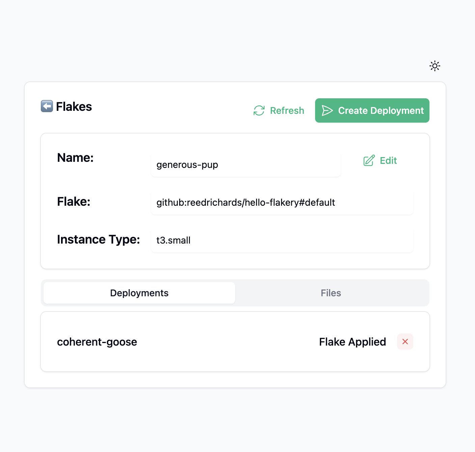Click the Name field containing generous-pup

(246, 165)
